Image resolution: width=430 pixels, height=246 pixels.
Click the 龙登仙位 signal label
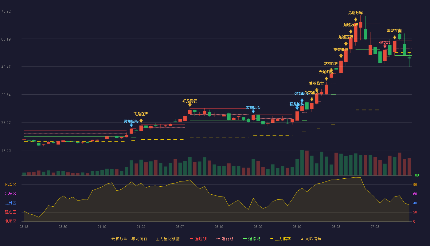tap(341, 50)
